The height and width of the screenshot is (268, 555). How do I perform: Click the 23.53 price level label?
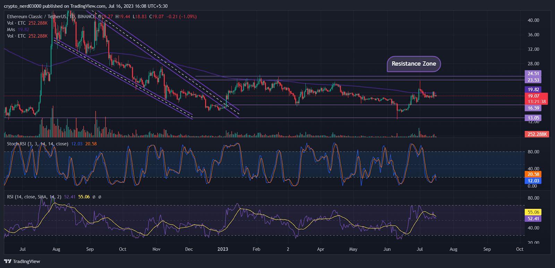pyautogui.click(x=533, y=80)
